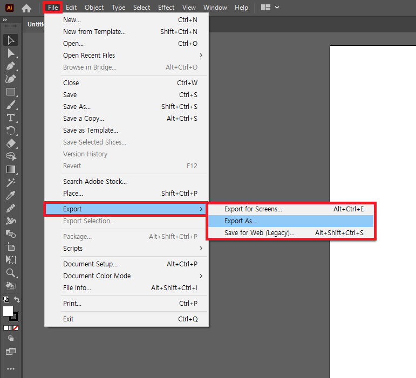Choose Save for Web (Legacy)...
Viewport: 416px width, 378px height.
click(291, 233)
